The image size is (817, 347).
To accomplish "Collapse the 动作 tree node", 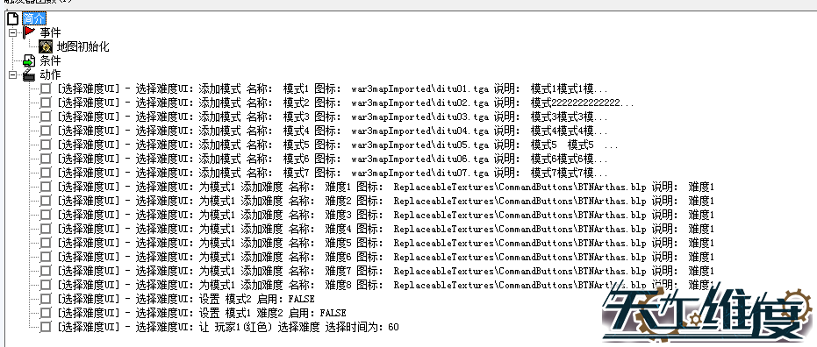I will tap(12, 74).
